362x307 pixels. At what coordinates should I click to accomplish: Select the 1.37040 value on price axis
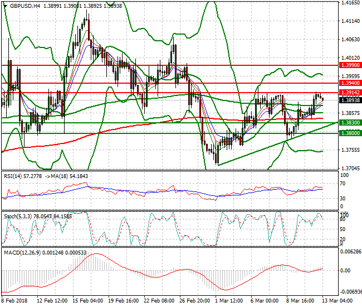coord(350,168)
